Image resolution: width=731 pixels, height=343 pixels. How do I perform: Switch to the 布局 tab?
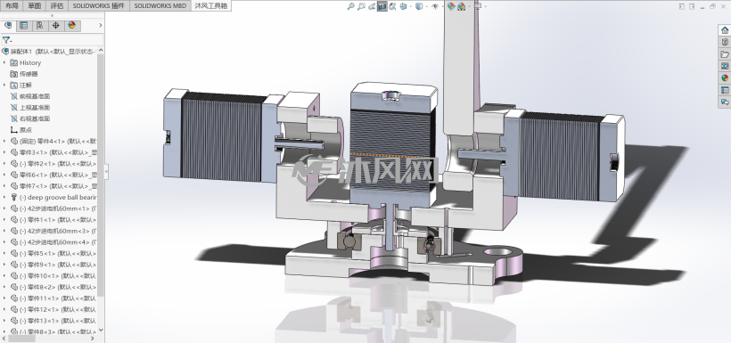point(12,6)
